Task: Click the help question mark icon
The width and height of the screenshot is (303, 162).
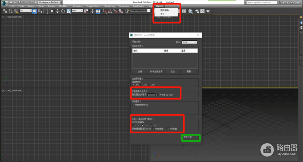Action: [x=298, y=2]
